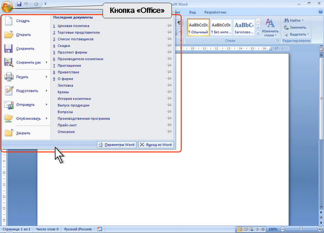This screenshot has height=233, width=324.
Task: Open the Выделить dropdown
Action: coord(296,34)
